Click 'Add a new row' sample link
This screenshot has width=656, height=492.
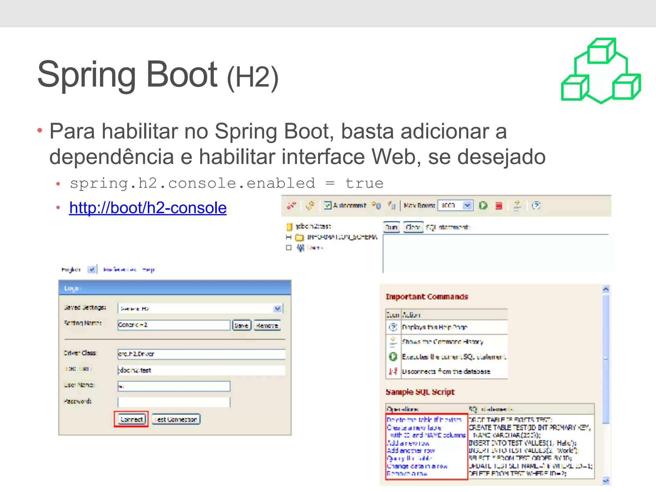coord(408,443)
